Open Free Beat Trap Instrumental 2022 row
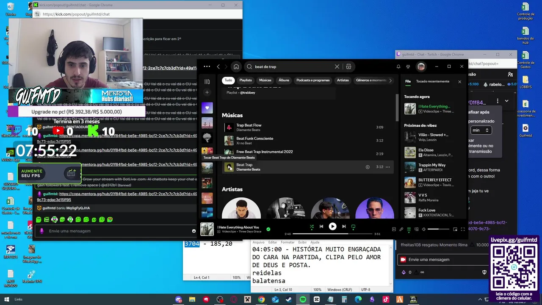The height and width of the screenshot is (305, 542). (308, 153)
